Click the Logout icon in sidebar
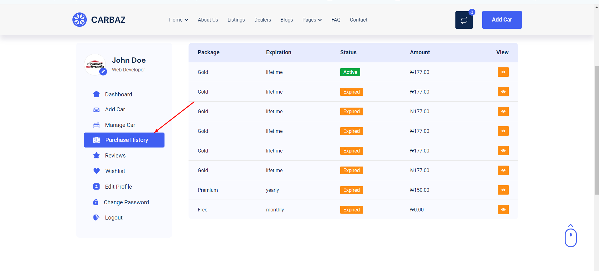This screenshot has width=599, height=271. tap(96, 217)
